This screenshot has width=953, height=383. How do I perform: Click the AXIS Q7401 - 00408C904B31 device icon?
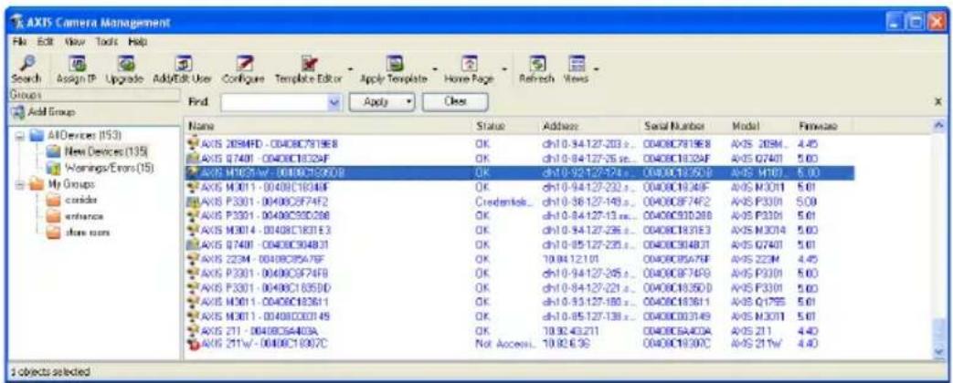[194, 244]
